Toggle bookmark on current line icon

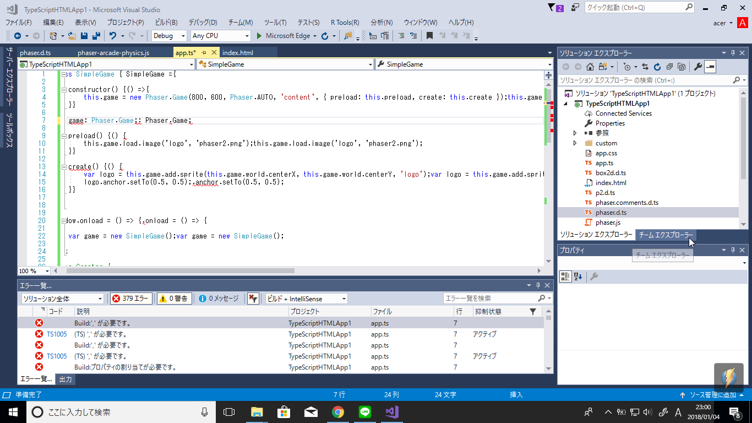[x=430, y=36]
